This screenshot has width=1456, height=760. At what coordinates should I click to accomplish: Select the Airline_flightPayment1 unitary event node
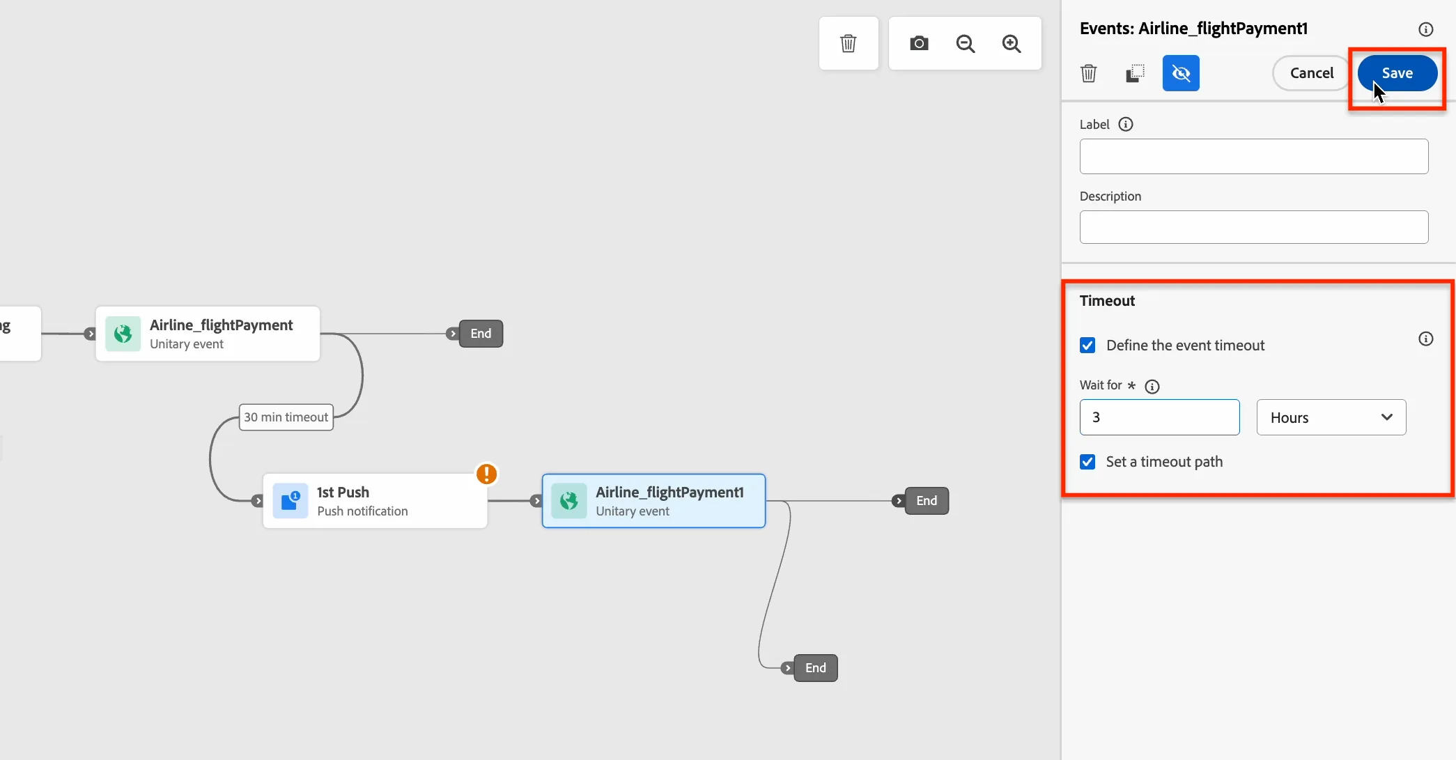653,501
